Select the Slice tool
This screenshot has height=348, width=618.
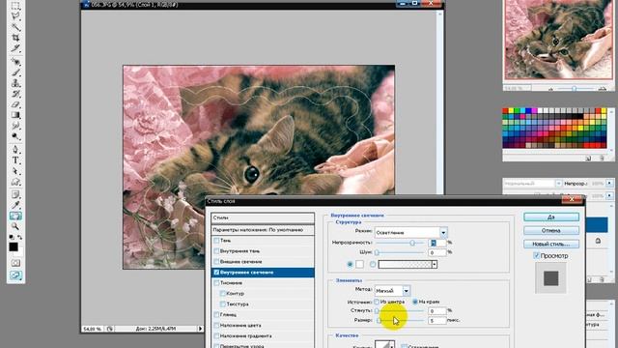pyautogui.click(x=15, y=48)
